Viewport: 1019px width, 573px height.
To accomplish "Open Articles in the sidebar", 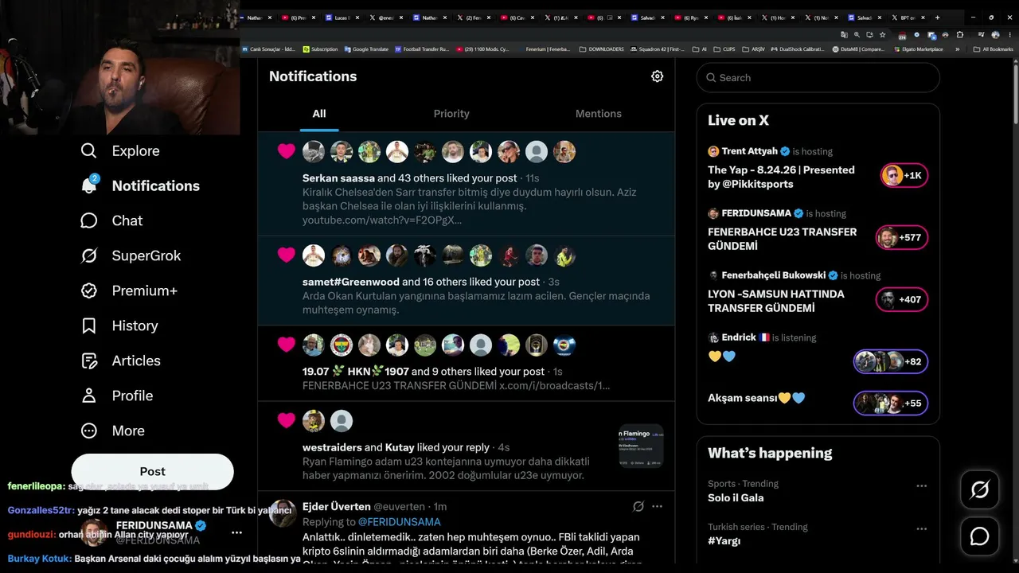I will (120, 361).
